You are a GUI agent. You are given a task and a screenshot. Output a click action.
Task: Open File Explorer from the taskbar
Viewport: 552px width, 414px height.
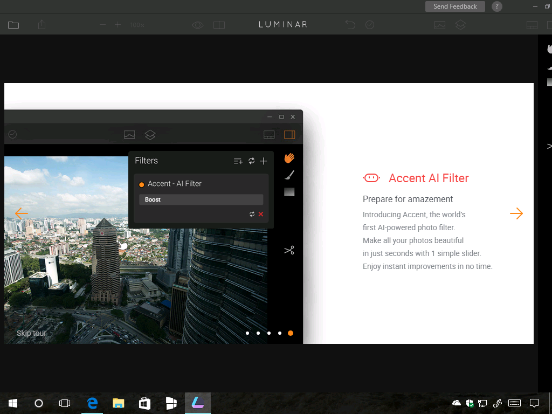119,403
